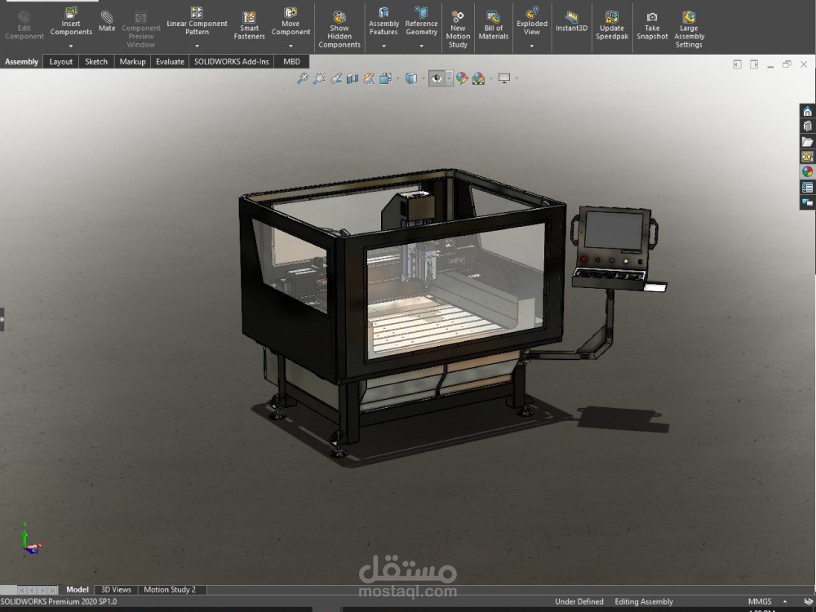Viewport: 816px width, 612px height.
Task: Activate Move Component tool
Action: tap(290, 21)
